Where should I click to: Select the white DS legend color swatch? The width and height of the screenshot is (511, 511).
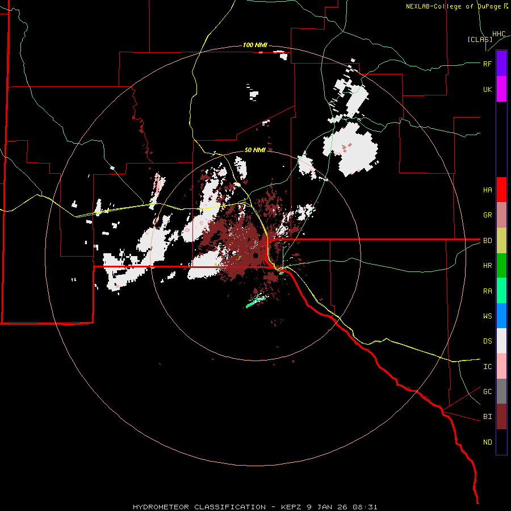[501, 341]
